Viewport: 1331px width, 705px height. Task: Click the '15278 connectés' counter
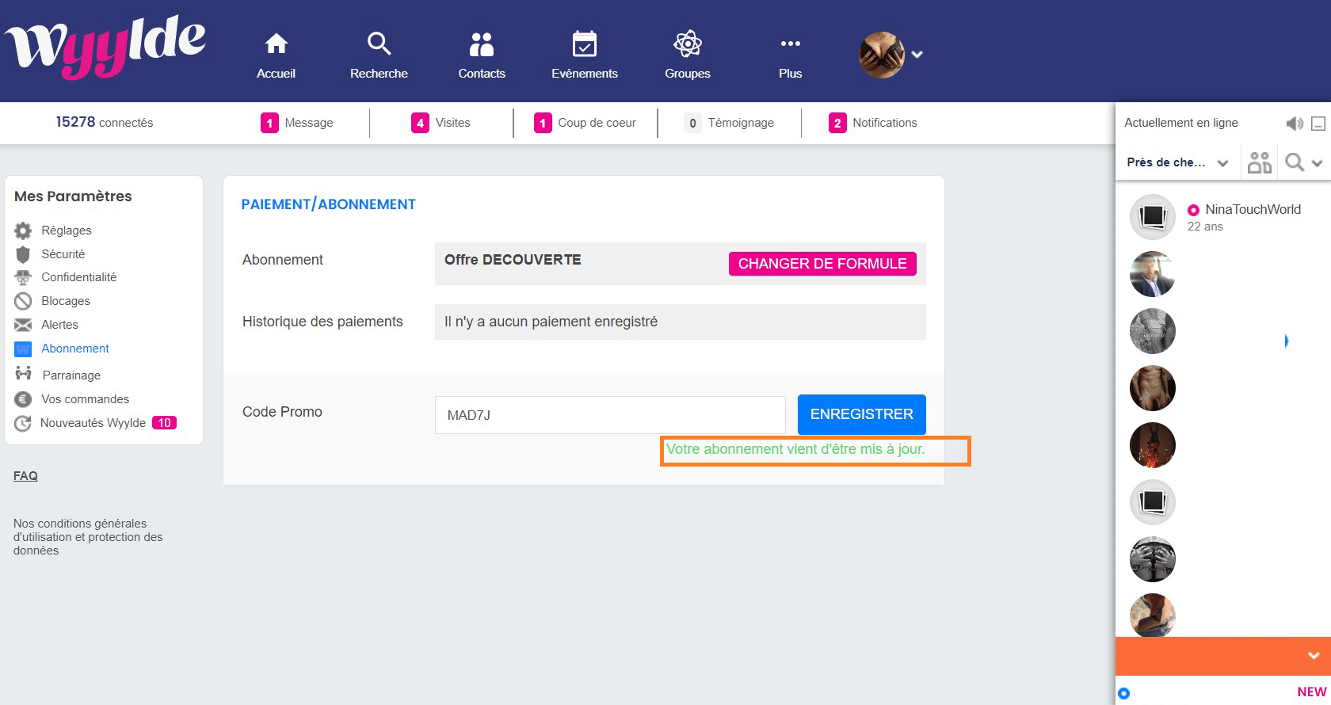(x=105, y=122)
